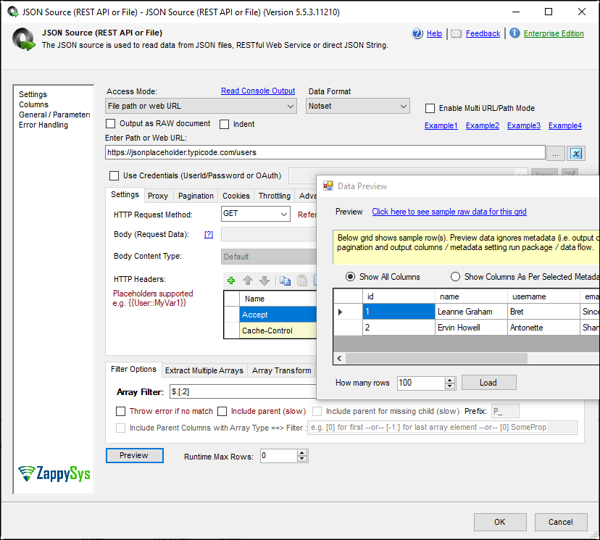Open HTTP Request Method dropdown
Image resolution: width=600 pixels, height=540 pixels.
[x=256, y=214]
